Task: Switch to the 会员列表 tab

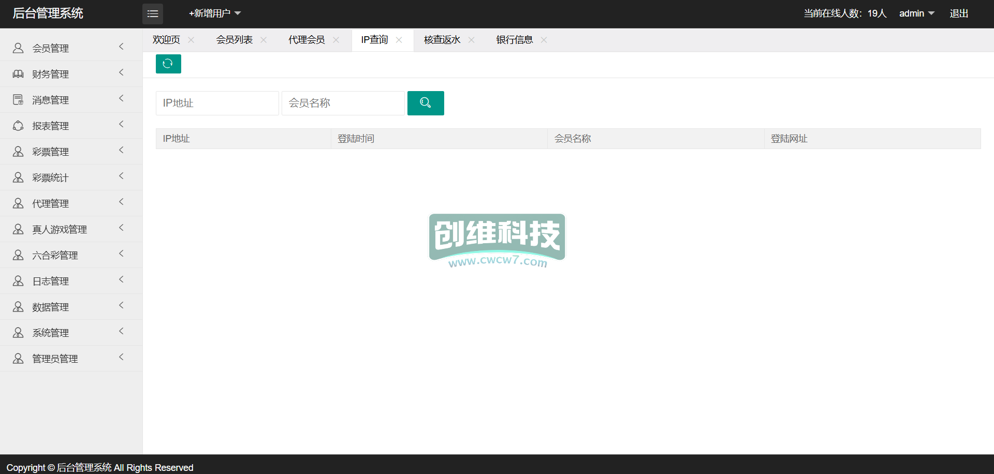Action: [235, 40]
